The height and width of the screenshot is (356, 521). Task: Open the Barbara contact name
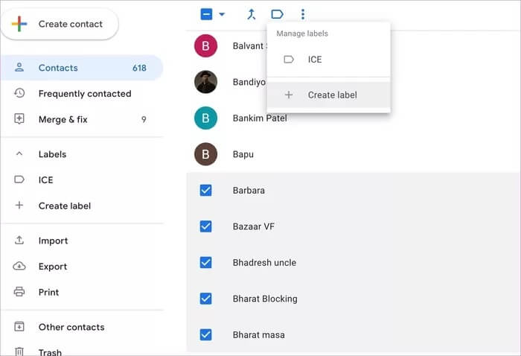(249, 191)
